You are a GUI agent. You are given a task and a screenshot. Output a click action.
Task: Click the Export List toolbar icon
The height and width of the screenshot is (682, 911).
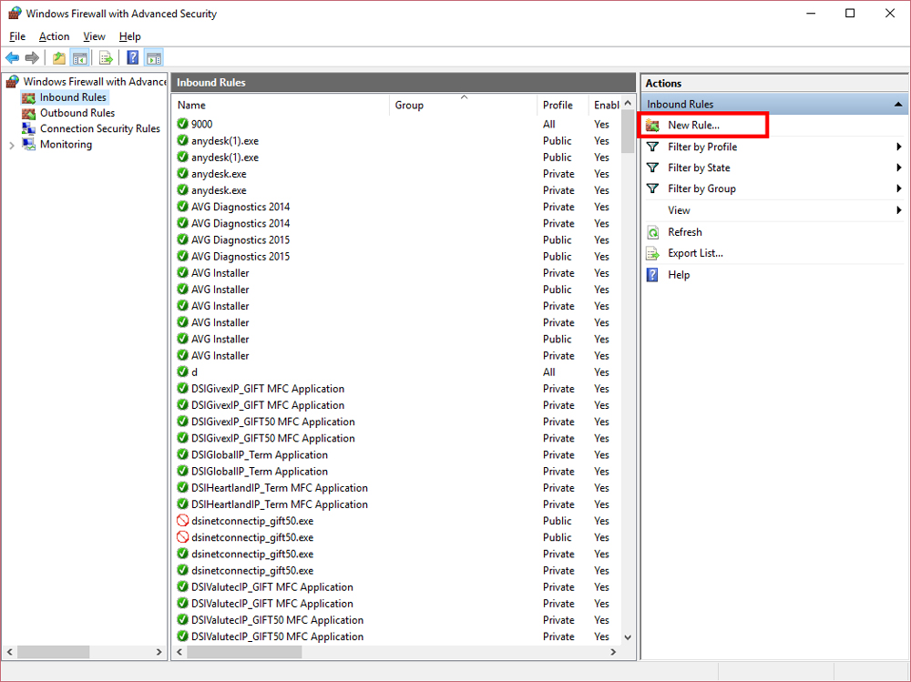pos(106,57)
